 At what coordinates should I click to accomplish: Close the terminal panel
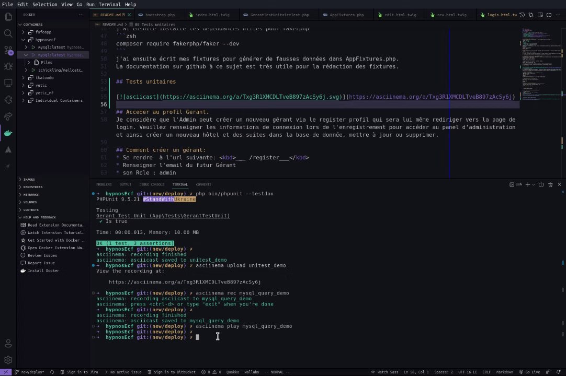click(x=560, y=184)
